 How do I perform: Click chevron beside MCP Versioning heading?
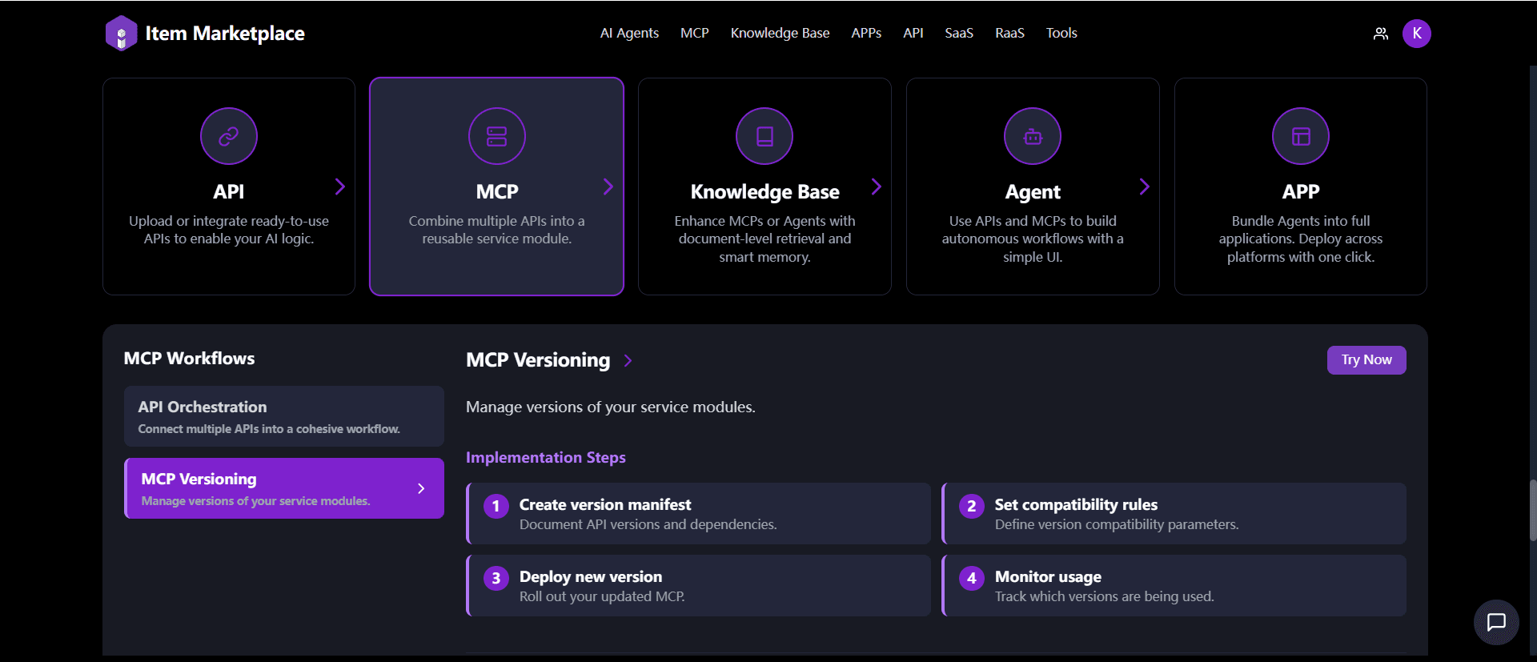point(628,361)
